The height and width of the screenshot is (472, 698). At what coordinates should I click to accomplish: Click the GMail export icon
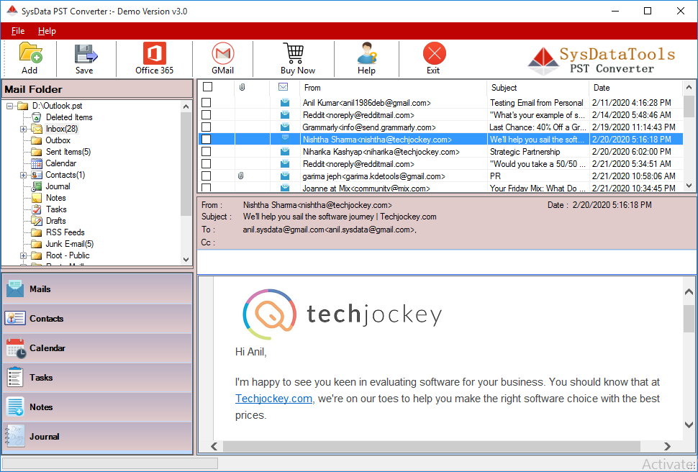223,58
